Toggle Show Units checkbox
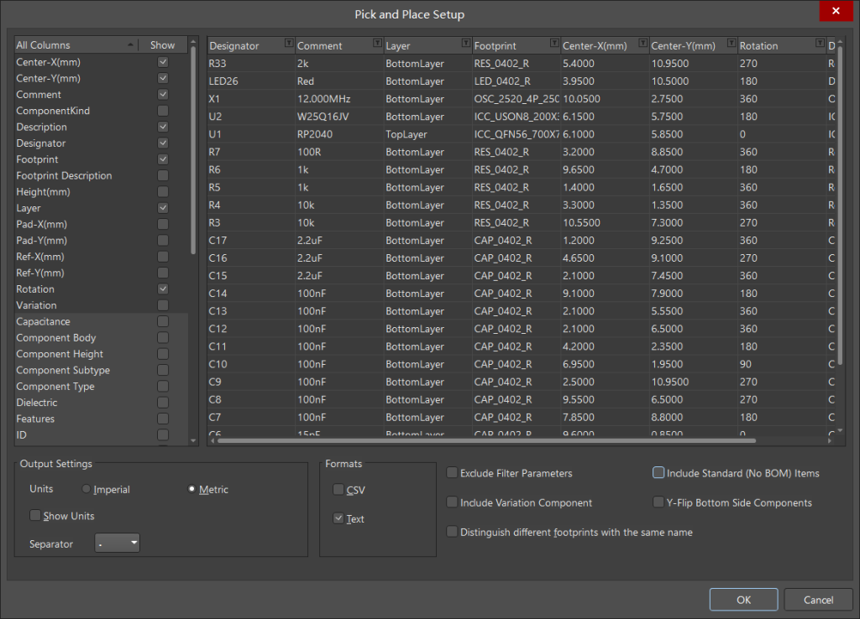Image resolution: width=860 pixels, height=619 pixels. pyautogui.click(x=35, y=516)
